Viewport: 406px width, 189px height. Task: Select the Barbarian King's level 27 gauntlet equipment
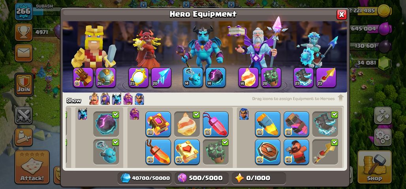click(x=83, y=78)
